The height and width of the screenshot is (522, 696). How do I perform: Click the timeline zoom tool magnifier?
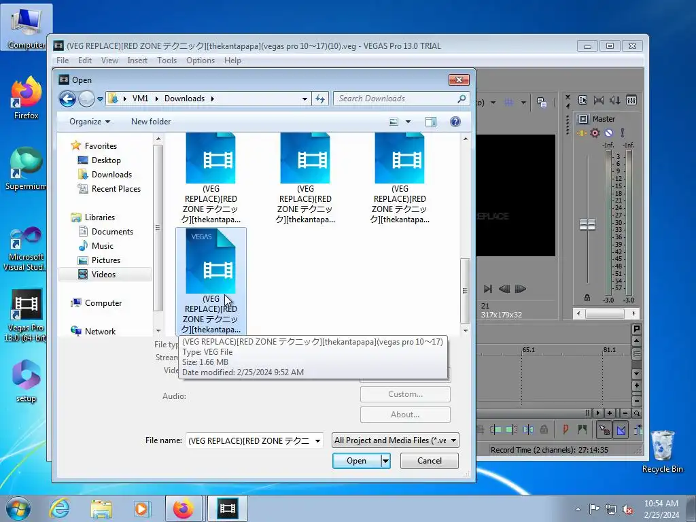637,413
